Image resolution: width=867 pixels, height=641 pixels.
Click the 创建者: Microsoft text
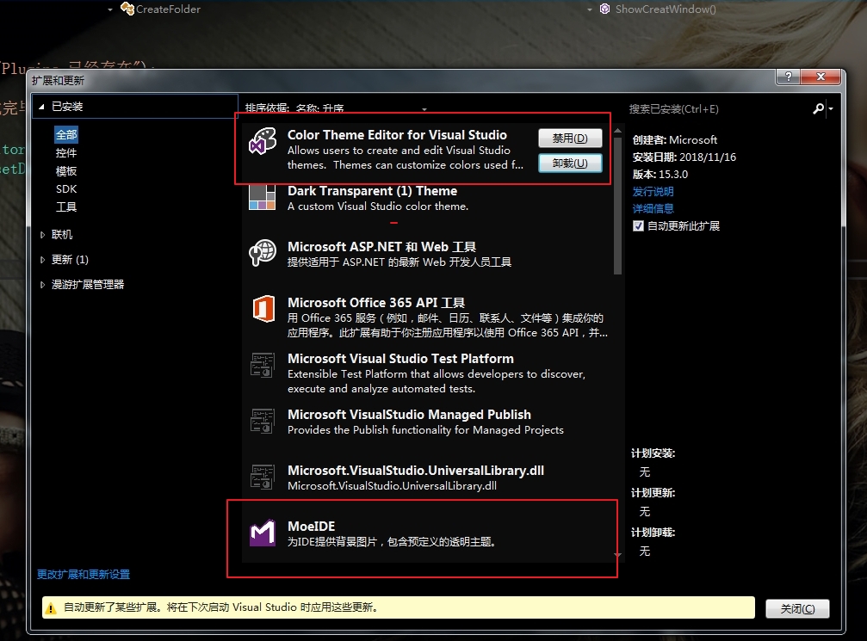tap(675, 139)
